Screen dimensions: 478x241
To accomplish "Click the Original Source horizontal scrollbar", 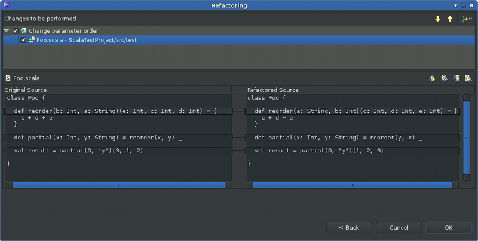I will (118, 185).
